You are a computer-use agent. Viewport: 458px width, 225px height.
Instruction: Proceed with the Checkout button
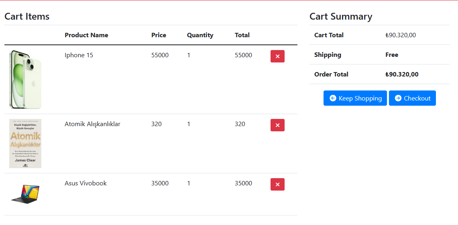[412, 98]
